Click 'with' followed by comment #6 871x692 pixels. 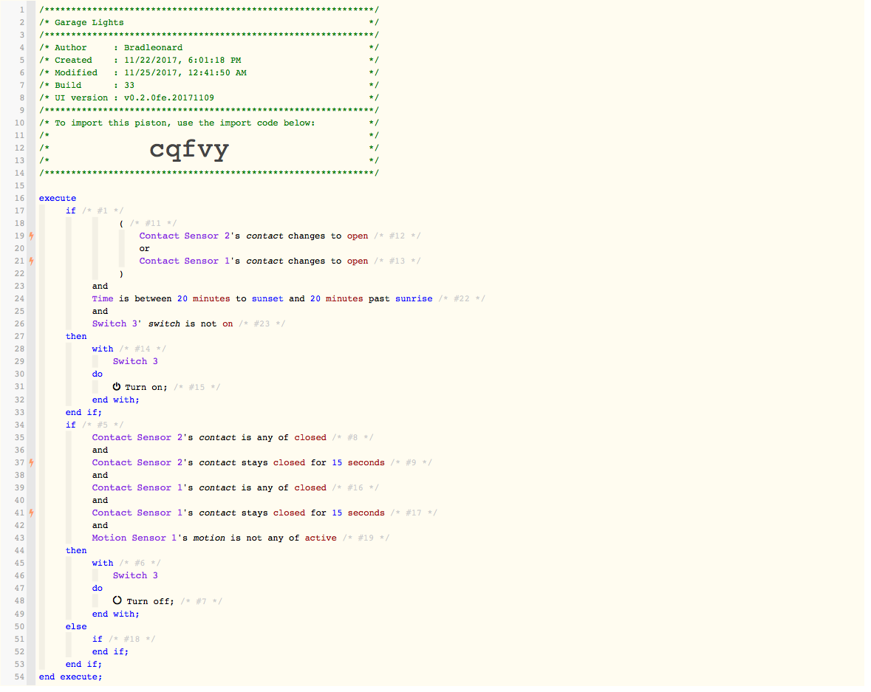pos(103,563)
